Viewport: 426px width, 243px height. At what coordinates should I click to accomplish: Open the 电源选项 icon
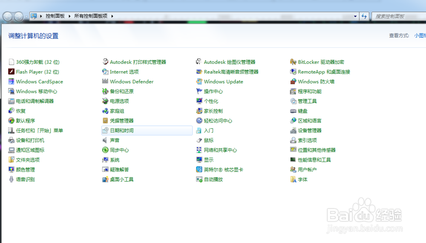(x=105, y=101)
